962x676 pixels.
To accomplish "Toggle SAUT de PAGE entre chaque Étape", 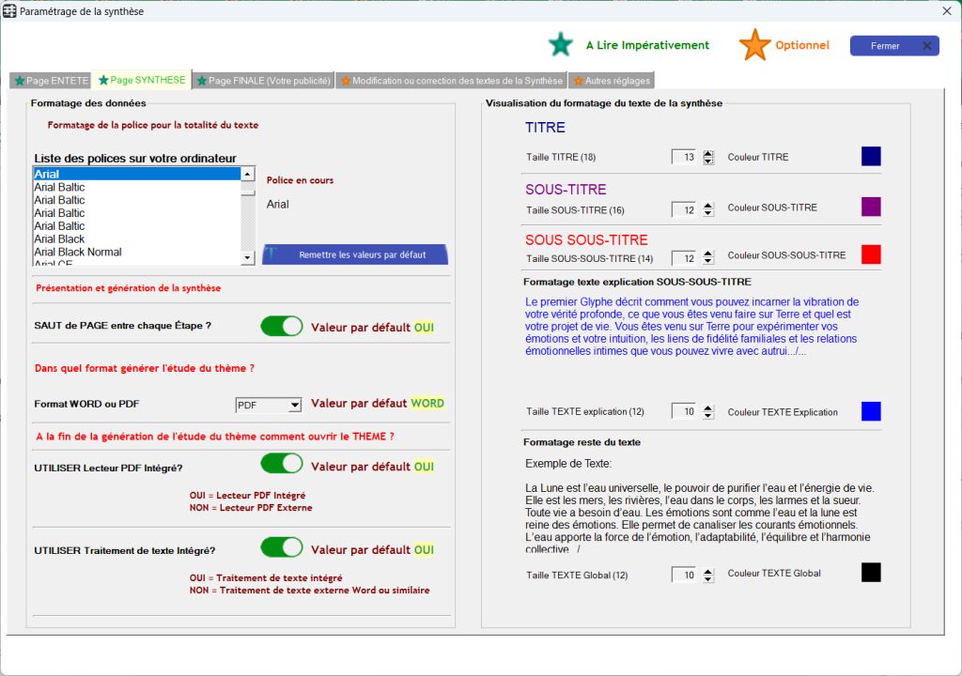I will coord(282,326).
